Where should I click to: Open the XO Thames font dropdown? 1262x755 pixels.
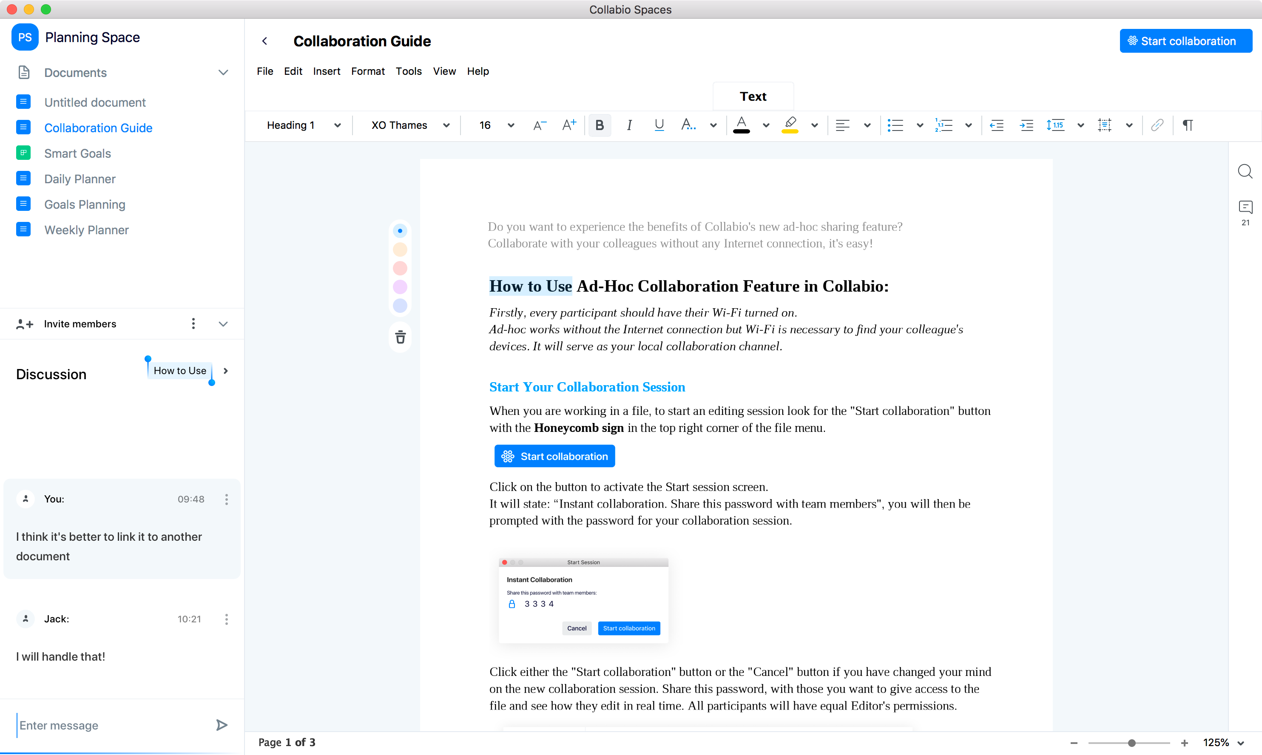[409, 125]
